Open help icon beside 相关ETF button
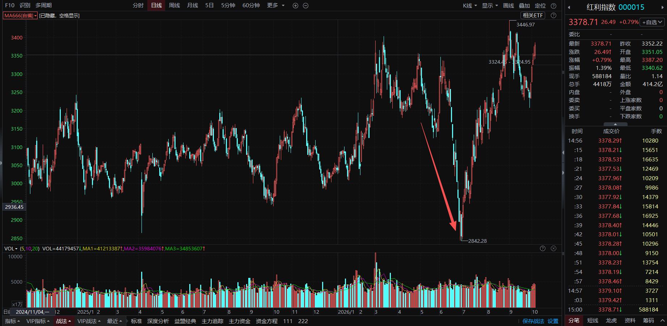667x326 pixels. (553, 15)
